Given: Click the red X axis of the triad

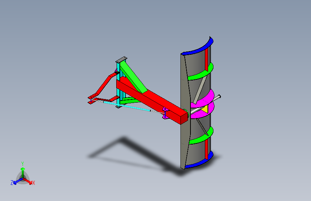Looking at the screenshot, I should click(28, 181).
